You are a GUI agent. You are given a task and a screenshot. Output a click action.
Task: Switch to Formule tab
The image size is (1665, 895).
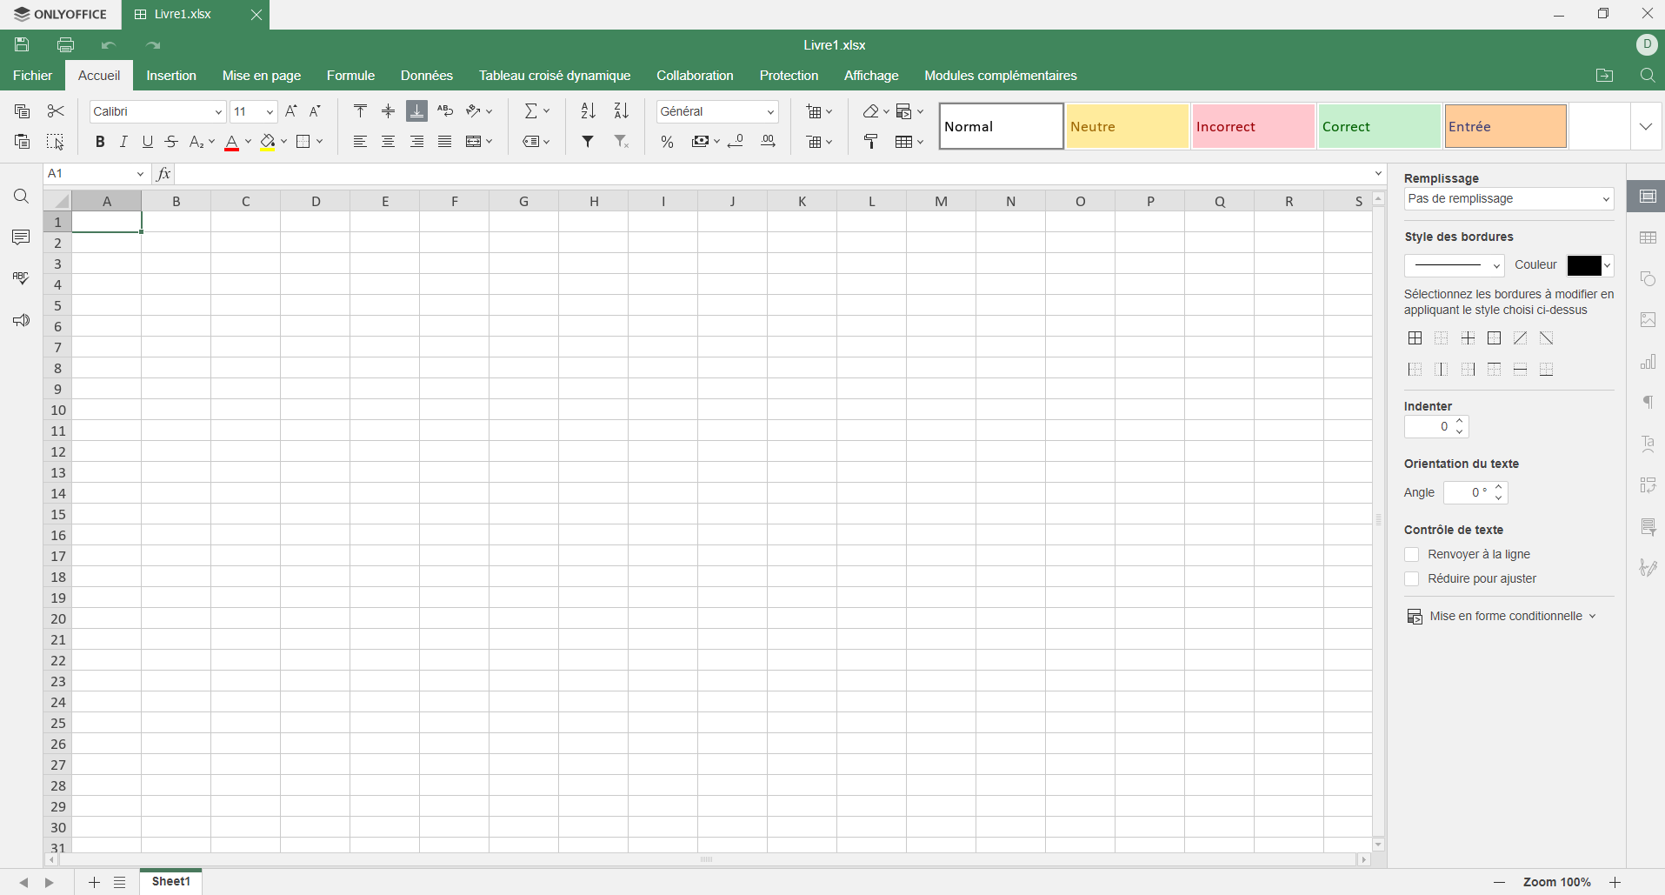pos(350,76)
